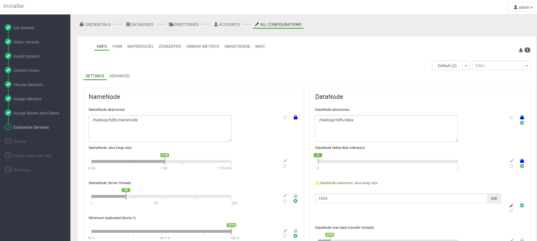Image resolution: width=537 pixels, height=241 pixels.
Task: Open Assign Slaves and Clients step
Action: click(x=36, y=113)
